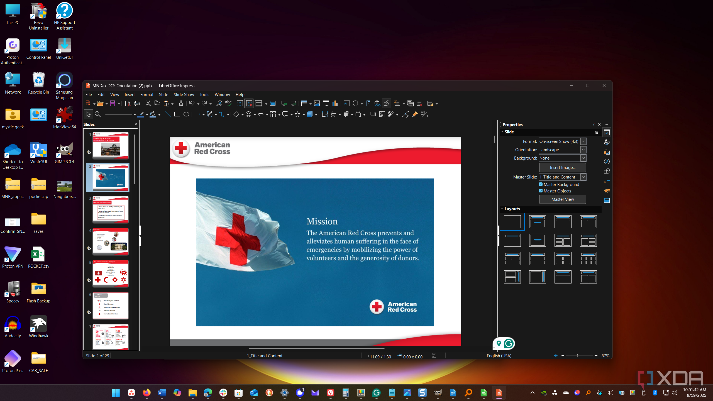
Task: Save the presentation with the floppy icon
Action: click(x=113, y=104)
